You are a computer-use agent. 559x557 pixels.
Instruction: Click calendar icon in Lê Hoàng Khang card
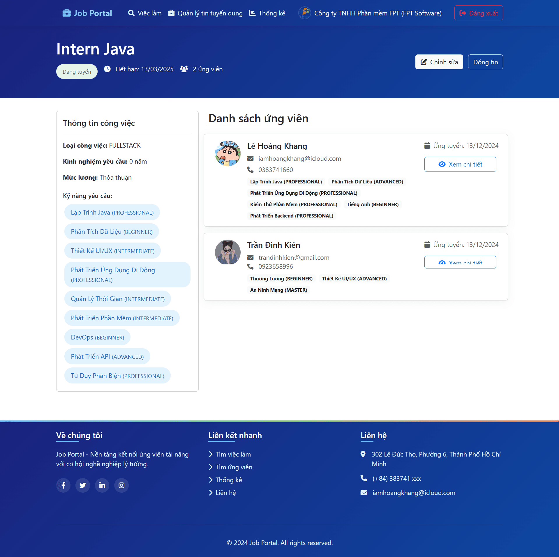(427, 146)
